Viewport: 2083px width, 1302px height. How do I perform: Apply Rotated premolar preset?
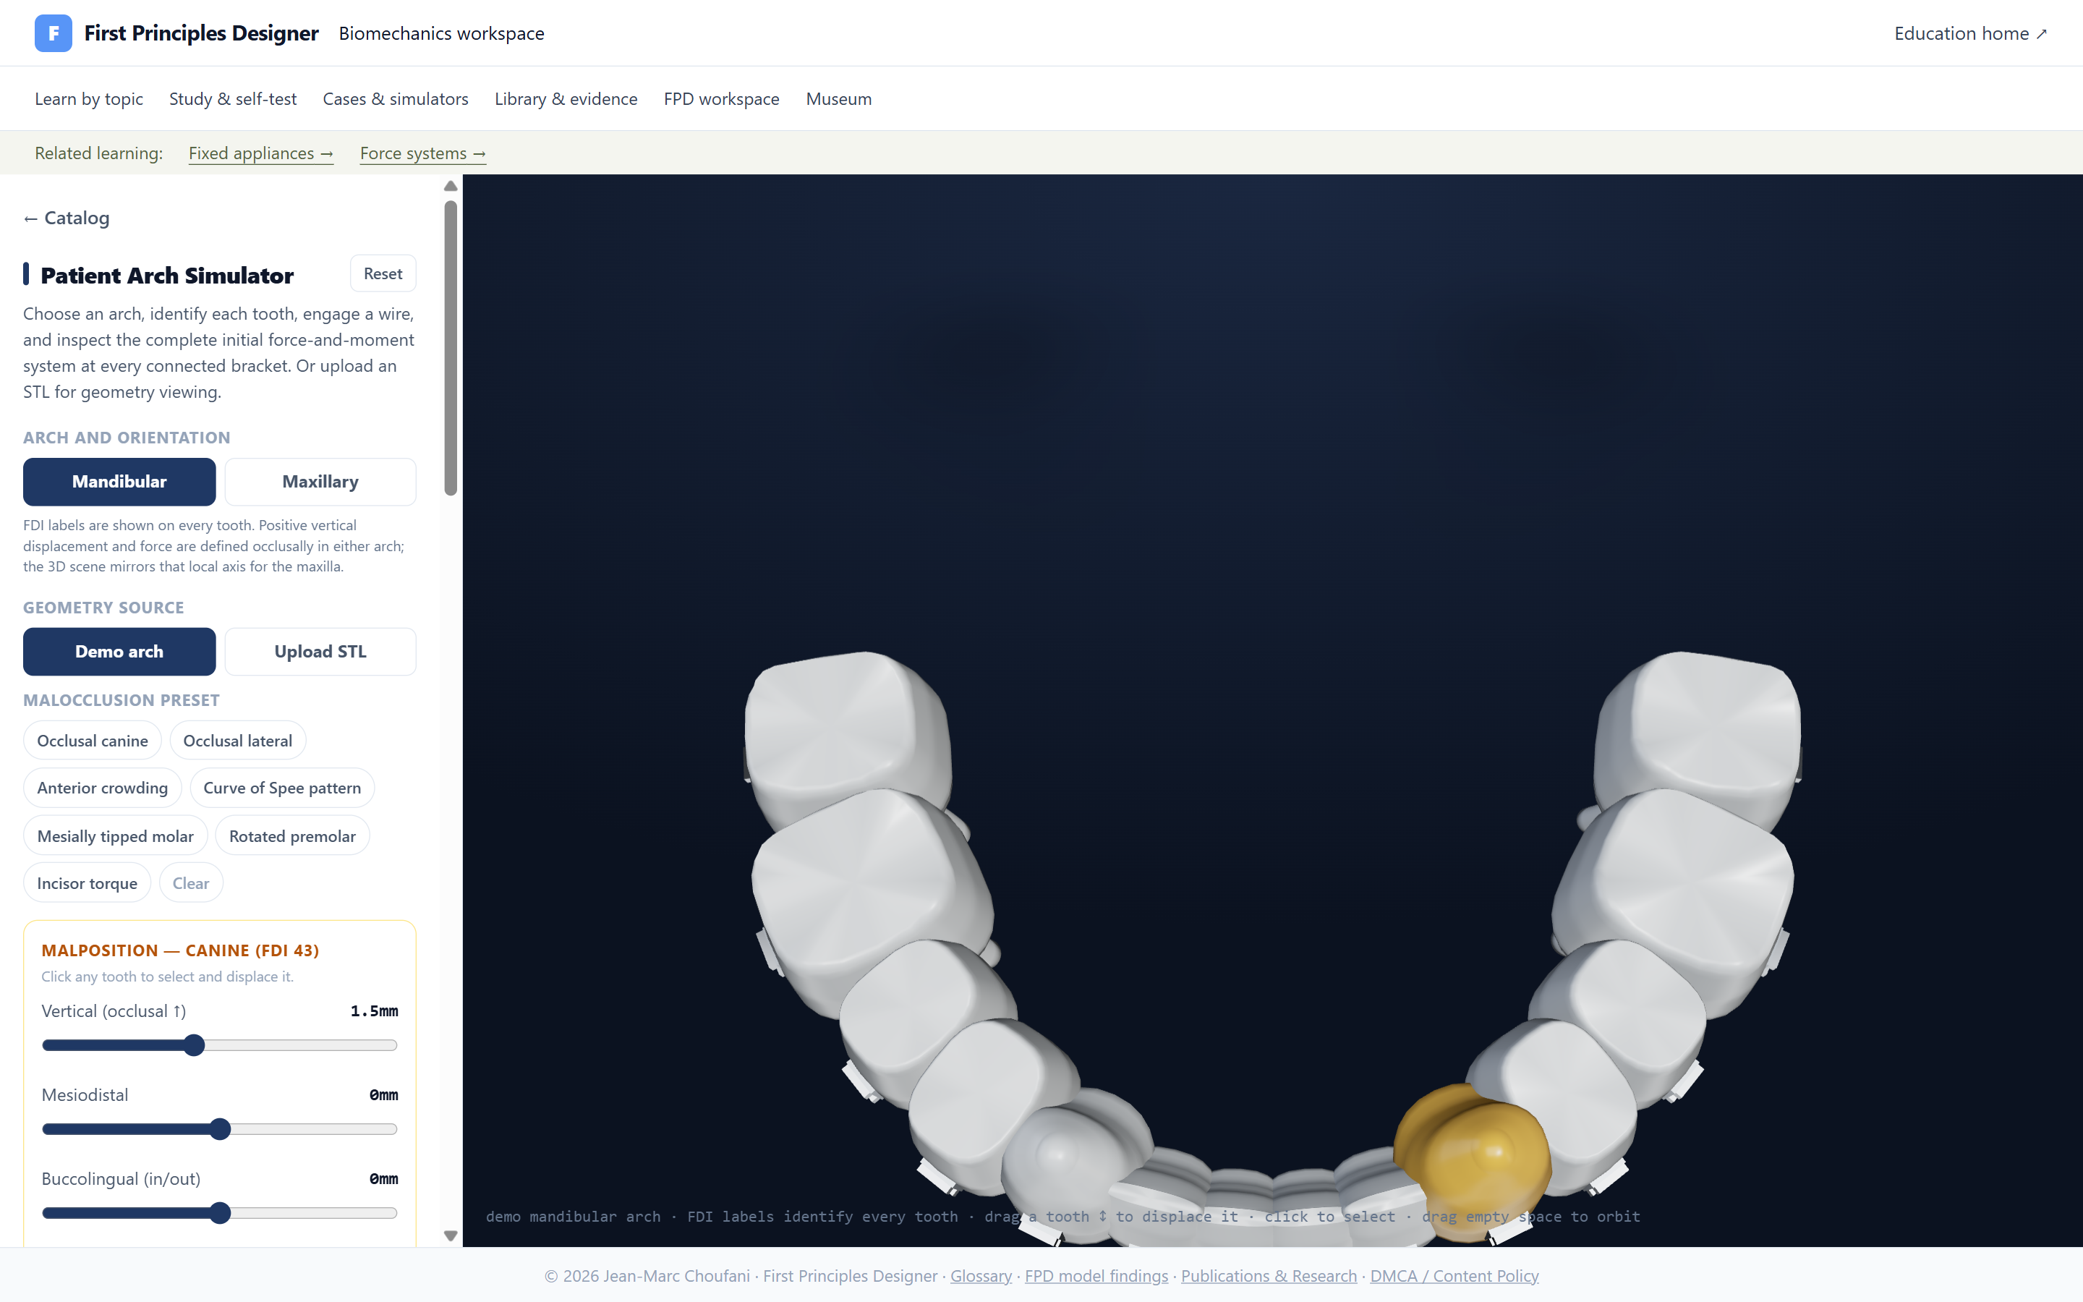[293, 836]
